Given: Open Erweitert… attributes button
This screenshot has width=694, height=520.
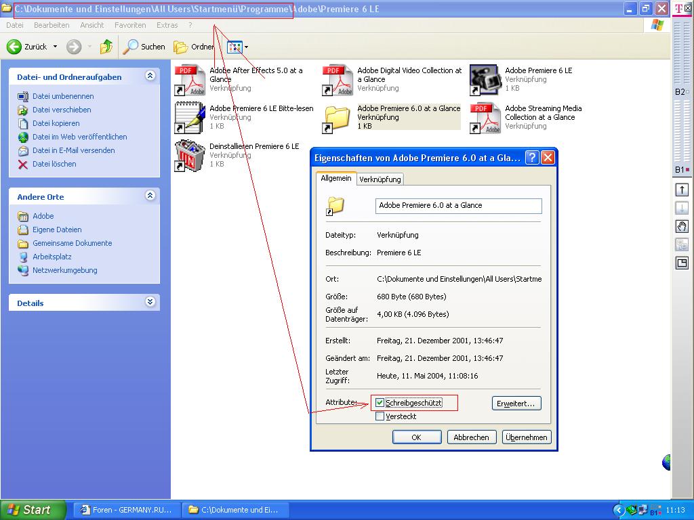Looking at the screenshot, I should coord(516,404).
